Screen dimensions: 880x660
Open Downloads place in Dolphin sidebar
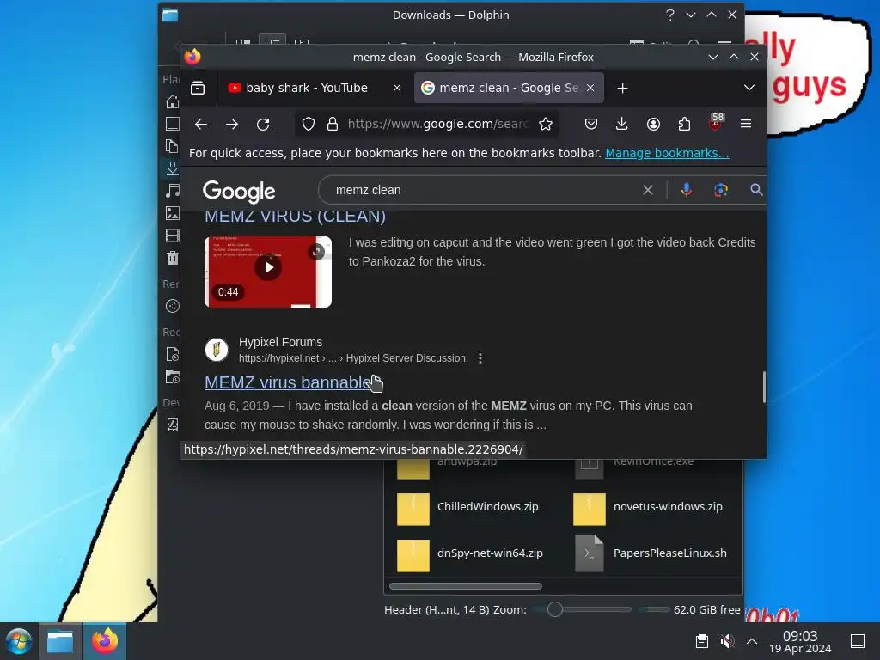tap(172, 168)
